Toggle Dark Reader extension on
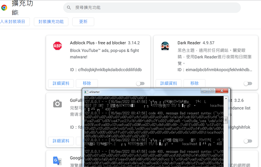The width and height of the screenshot is (261, 167). point(248,83)
